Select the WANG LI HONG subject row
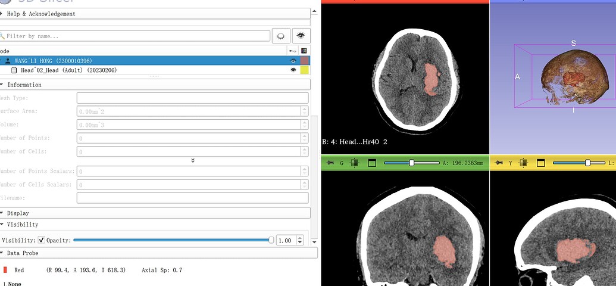Screen dimensions: 616x286 point(54,61)
